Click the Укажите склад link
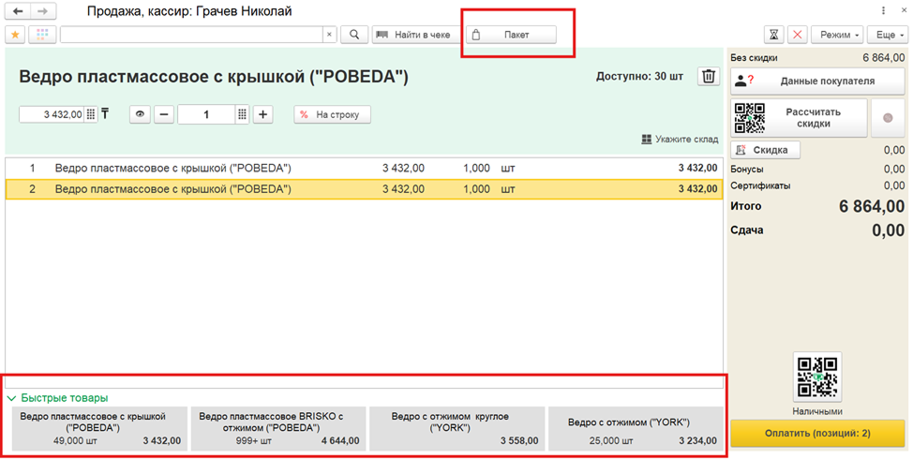The width and height of the screenshot is (913, 459). [x=681, y=140]
